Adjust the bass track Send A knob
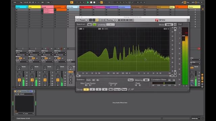This screenshot has height=121, width=216. (x=32, y=68)
